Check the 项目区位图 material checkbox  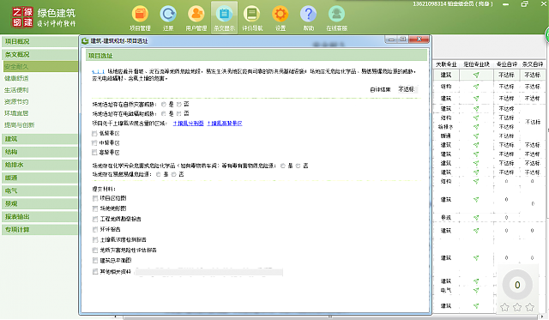95,198
